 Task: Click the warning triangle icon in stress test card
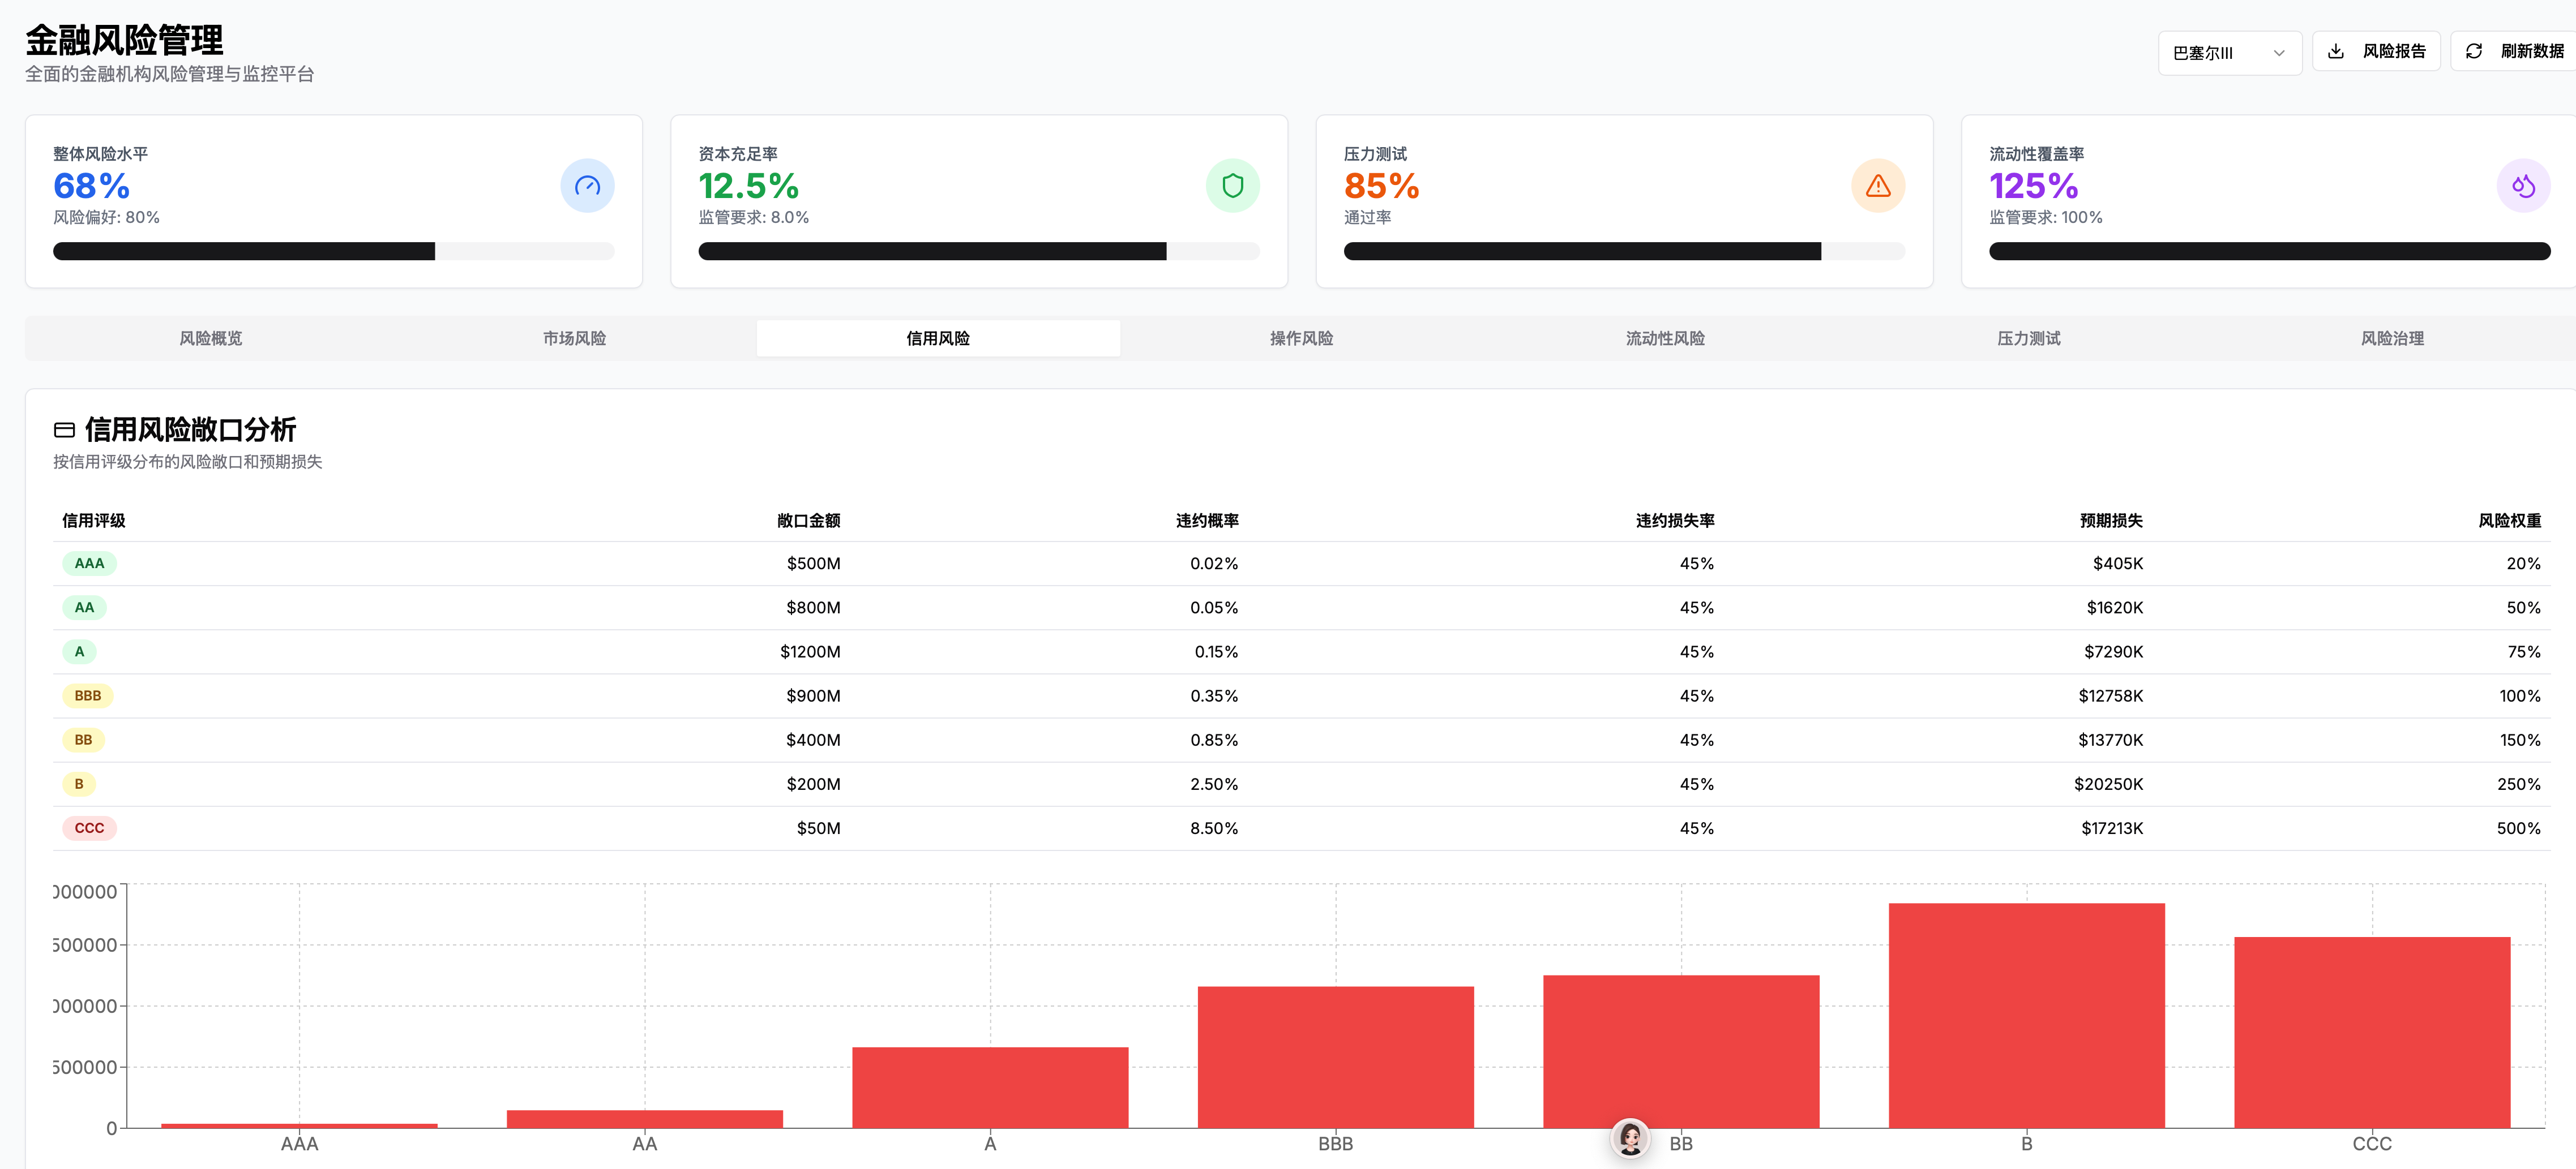1877,186
